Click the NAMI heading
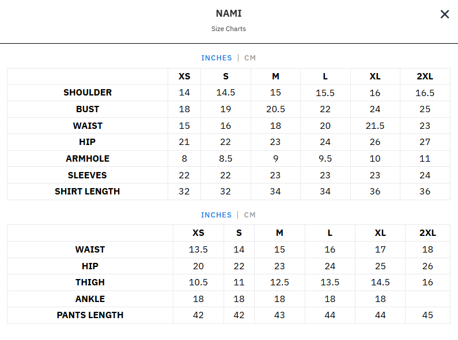The height and width of the screenshot is (340, 458). 229,14
